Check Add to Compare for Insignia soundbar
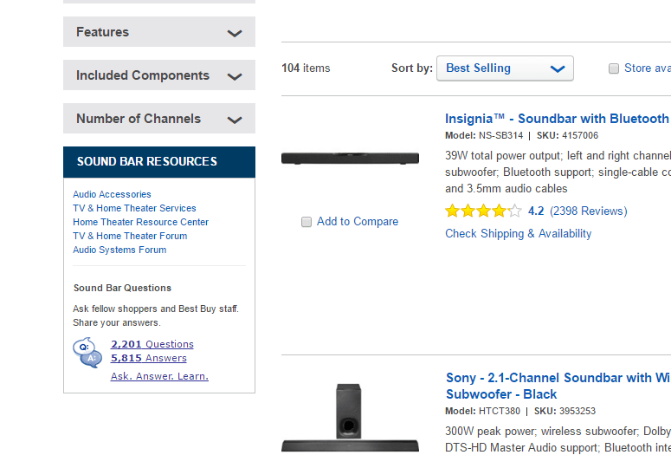The height and width of the screenshot is (455, 671). (x=306, y=222)
